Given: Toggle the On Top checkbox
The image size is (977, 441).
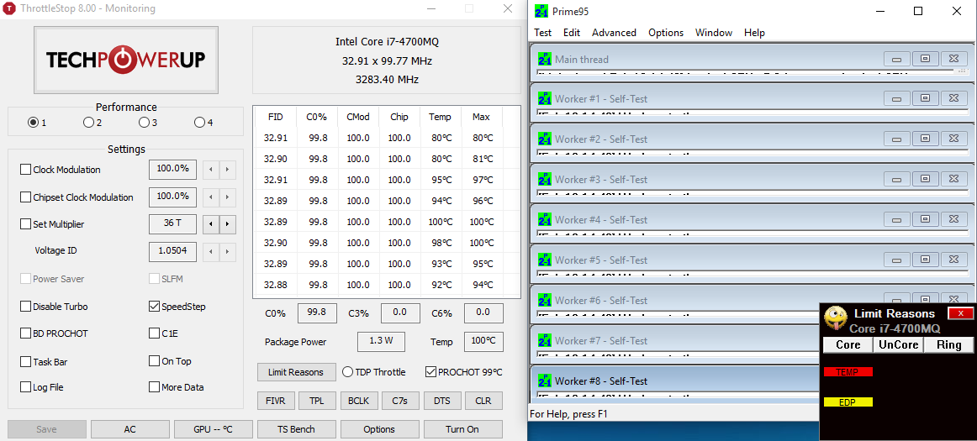Looking at the screenshot, I should [155, 360].
